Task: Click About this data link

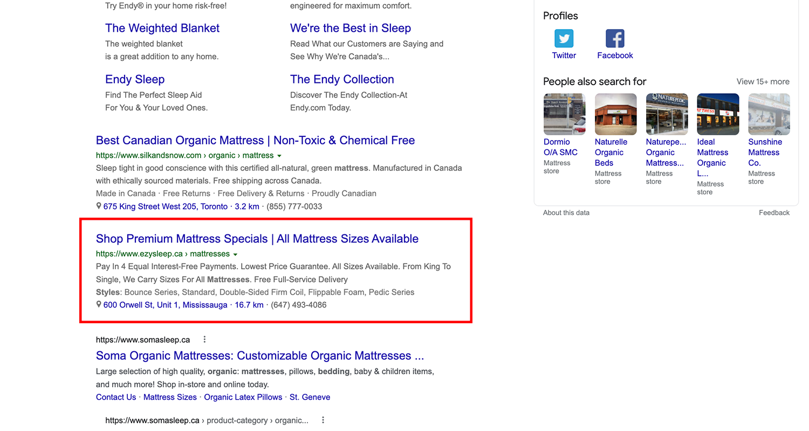Action: tap(566, 213)
